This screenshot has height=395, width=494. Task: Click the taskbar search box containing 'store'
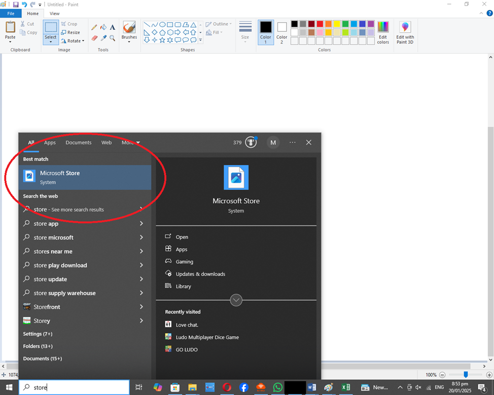tap(75, 387)
